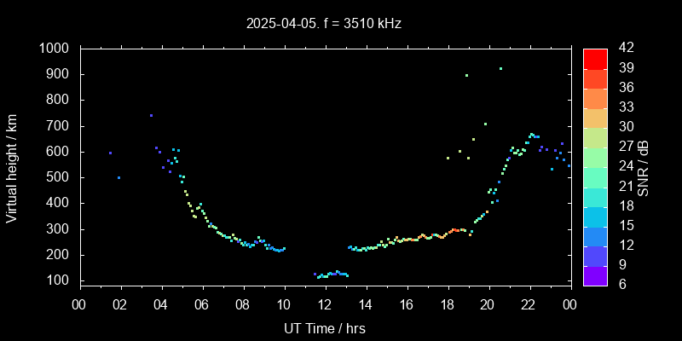Click the isolated data point near 920 km

click(x=500, y=69)
